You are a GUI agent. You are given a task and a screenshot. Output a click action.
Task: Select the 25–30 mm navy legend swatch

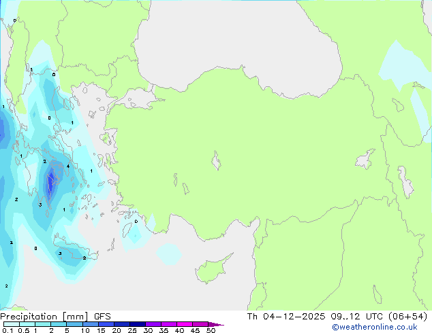[x=138, y=324]
